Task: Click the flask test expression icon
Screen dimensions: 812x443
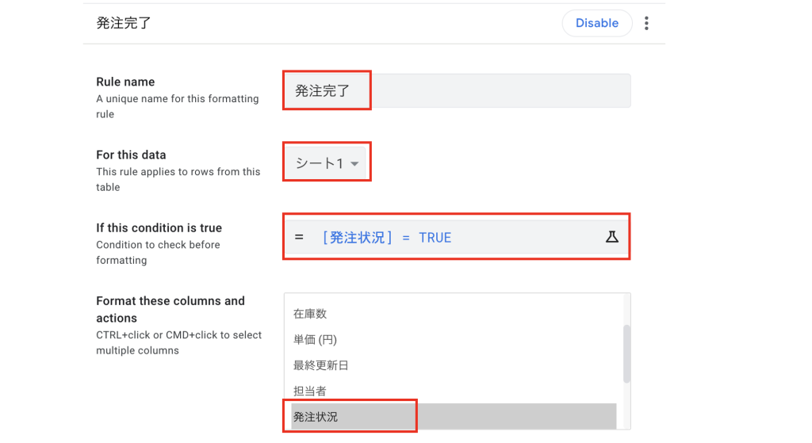Action: (611, 236)
